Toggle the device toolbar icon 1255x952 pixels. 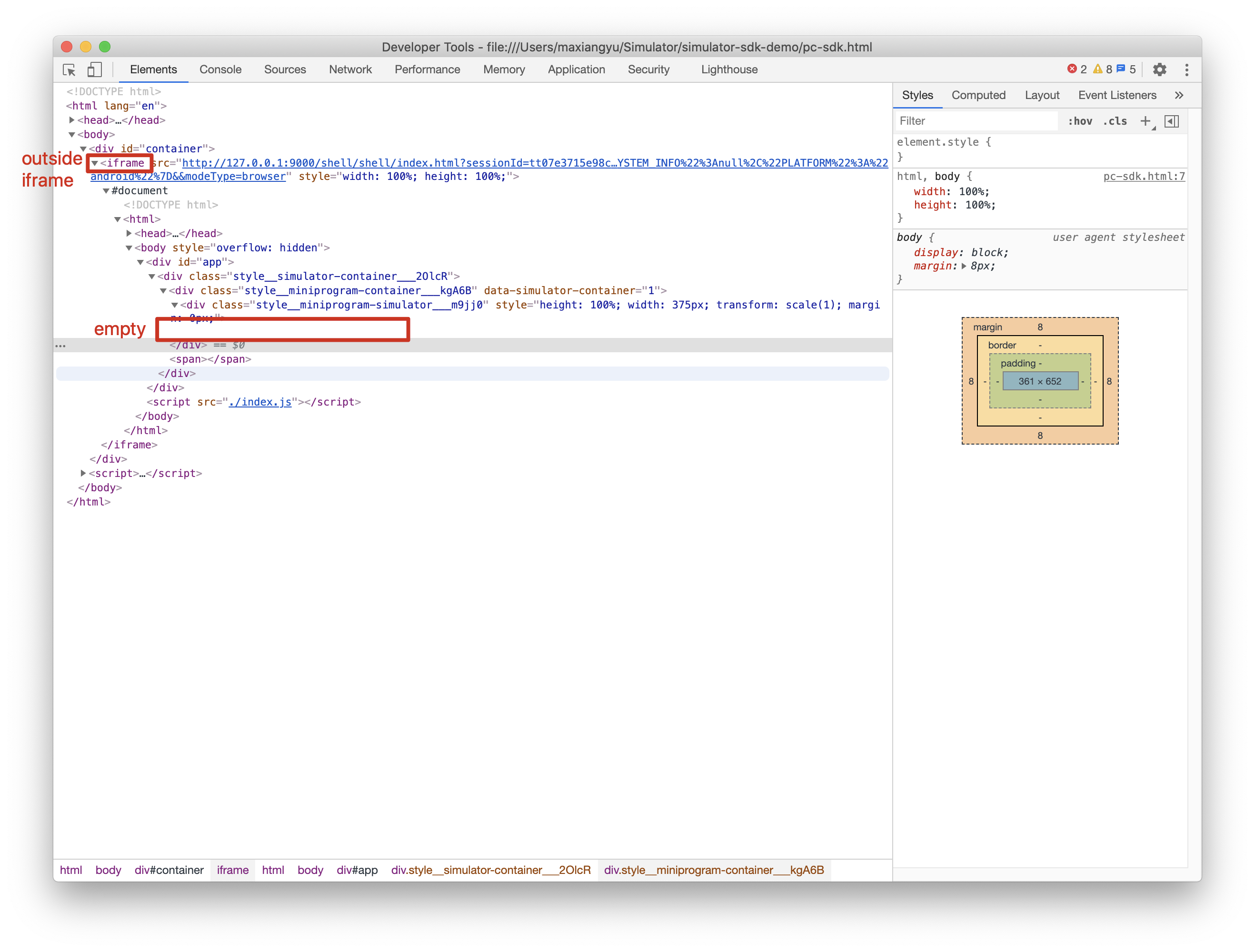pos(94,70)
